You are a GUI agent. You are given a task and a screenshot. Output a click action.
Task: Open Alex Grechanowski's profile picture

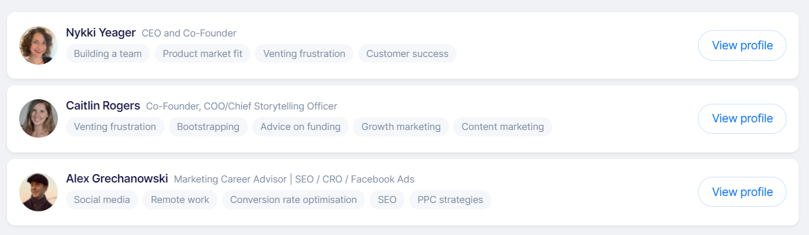(x=39, y=192)
